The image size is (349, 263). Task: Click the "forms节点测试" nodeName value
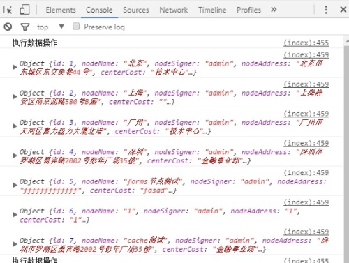(152, 181)
